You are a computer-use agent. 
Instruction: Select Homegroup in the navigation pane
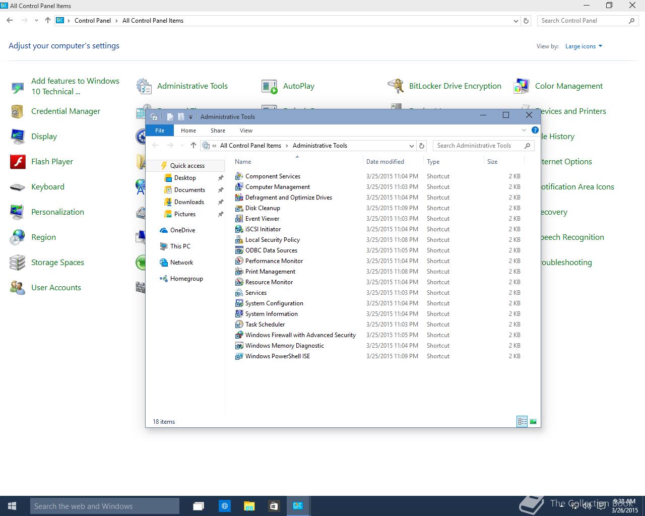[x=185, y=279]
